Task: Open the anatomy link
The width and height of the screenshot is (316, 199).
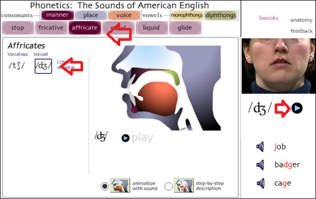Action: point(302,20)
